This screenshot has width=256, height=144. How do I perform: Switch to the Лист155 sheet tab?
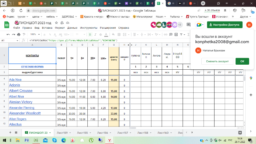coord(82,132)
